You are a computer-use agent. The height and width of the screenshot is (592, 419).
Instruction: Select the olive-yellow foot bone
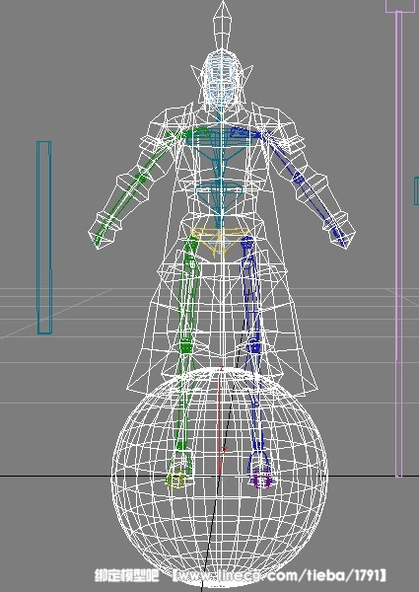coord(175,481)
